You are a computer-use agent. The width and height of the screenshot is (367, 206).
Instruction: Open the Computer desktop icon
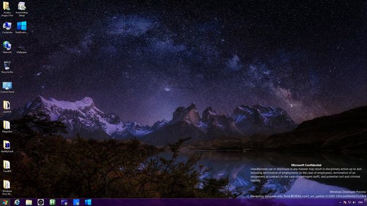(7, 27)
